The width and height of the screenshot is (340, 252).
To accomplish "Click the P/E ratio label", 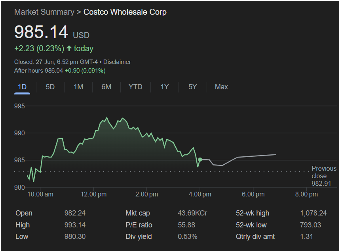I will point(139,225).
